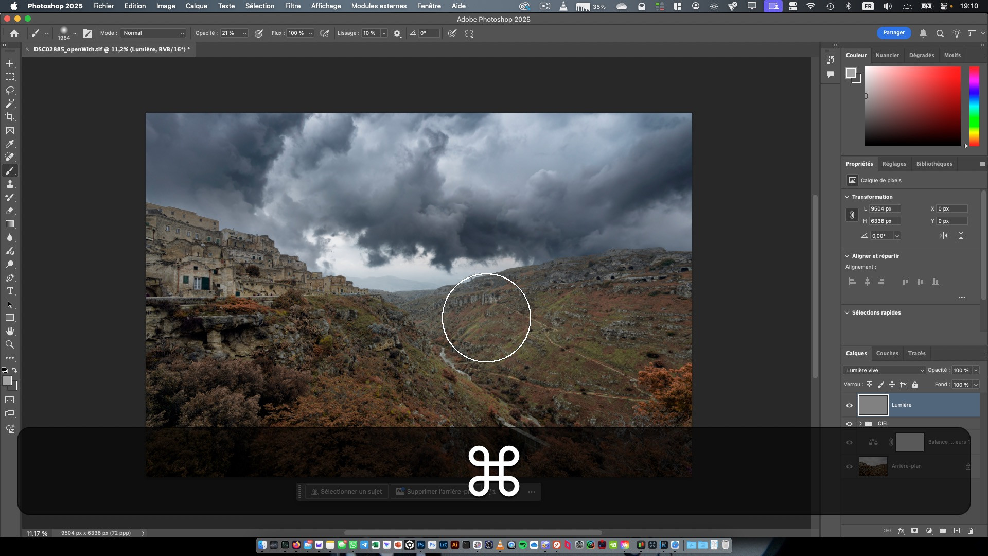
Task: Toggle width-height link constraint
Action: 852,215
